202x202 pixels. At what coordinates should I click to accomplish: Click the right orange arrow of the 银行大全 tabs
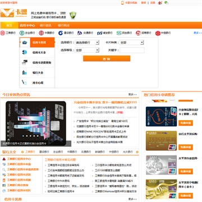point(137,152)
